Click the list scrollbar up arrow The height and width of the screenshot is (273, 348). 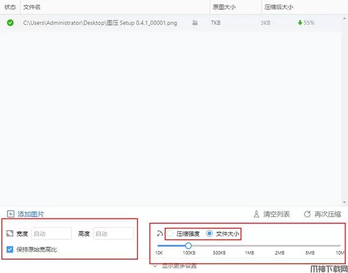coord(345,18)
